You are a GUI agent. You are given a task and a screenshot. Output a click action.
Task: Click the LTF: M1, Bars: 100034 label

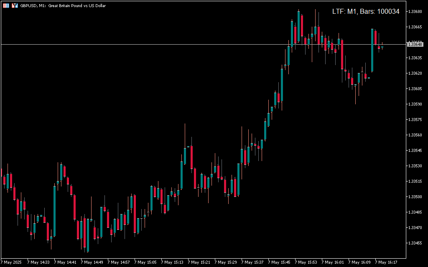(366, 12)
